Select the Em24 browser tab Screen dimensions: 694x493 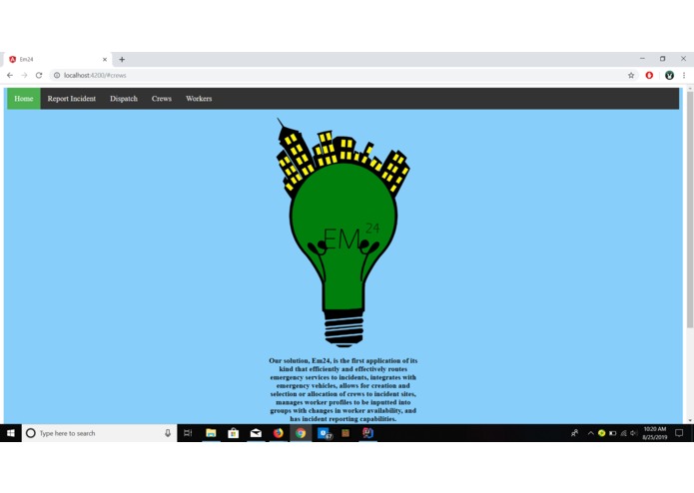coord(58,59)
